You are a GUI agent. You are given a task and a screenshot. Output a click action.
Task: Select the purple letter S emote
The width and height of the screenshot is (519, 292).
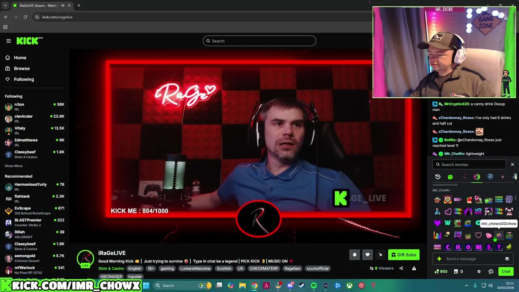click(489, 247)
